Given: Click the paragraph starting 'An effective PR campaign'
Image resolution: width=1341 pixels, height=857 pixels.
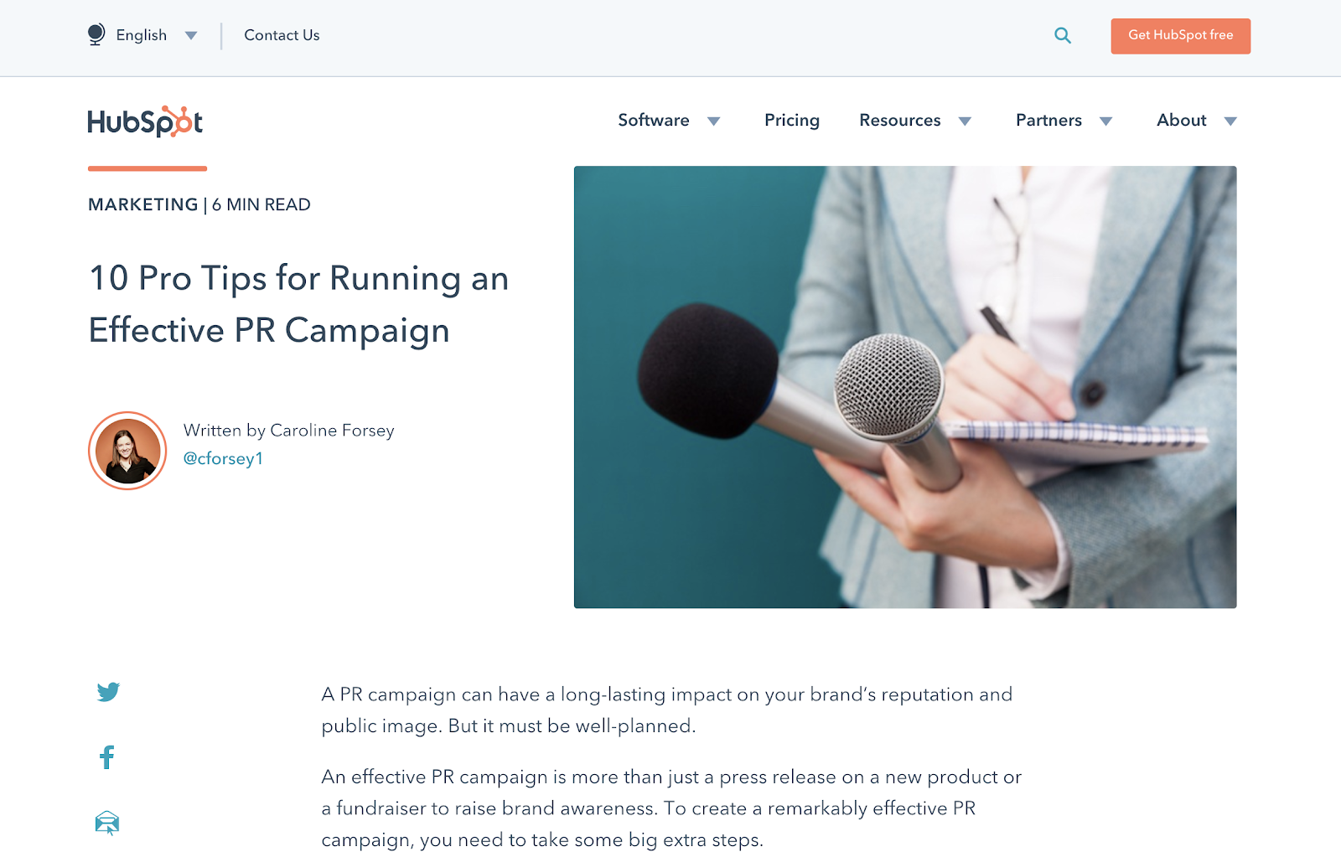Looking at the screenshot, I should (671, 808).
